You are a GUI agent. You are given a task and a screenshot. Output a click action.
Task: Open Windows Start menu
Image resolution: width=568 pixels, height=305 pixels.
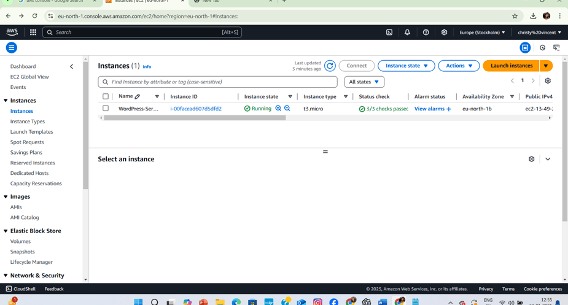tap(138, 302)
